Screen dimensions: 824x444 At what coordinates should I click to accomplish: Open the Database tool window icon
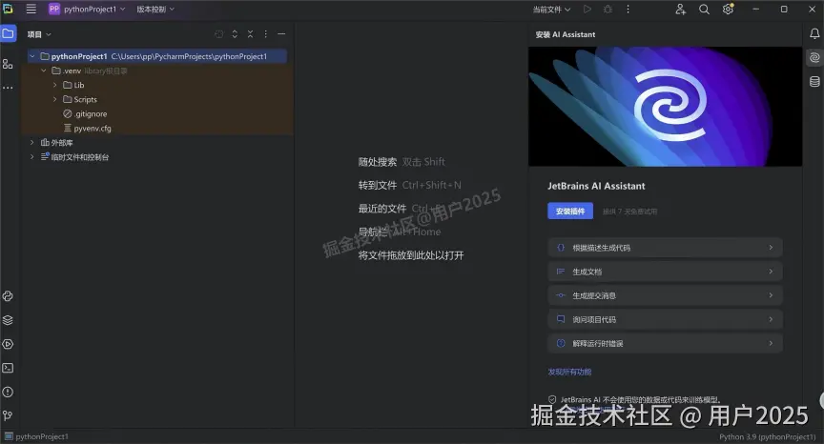814,81
